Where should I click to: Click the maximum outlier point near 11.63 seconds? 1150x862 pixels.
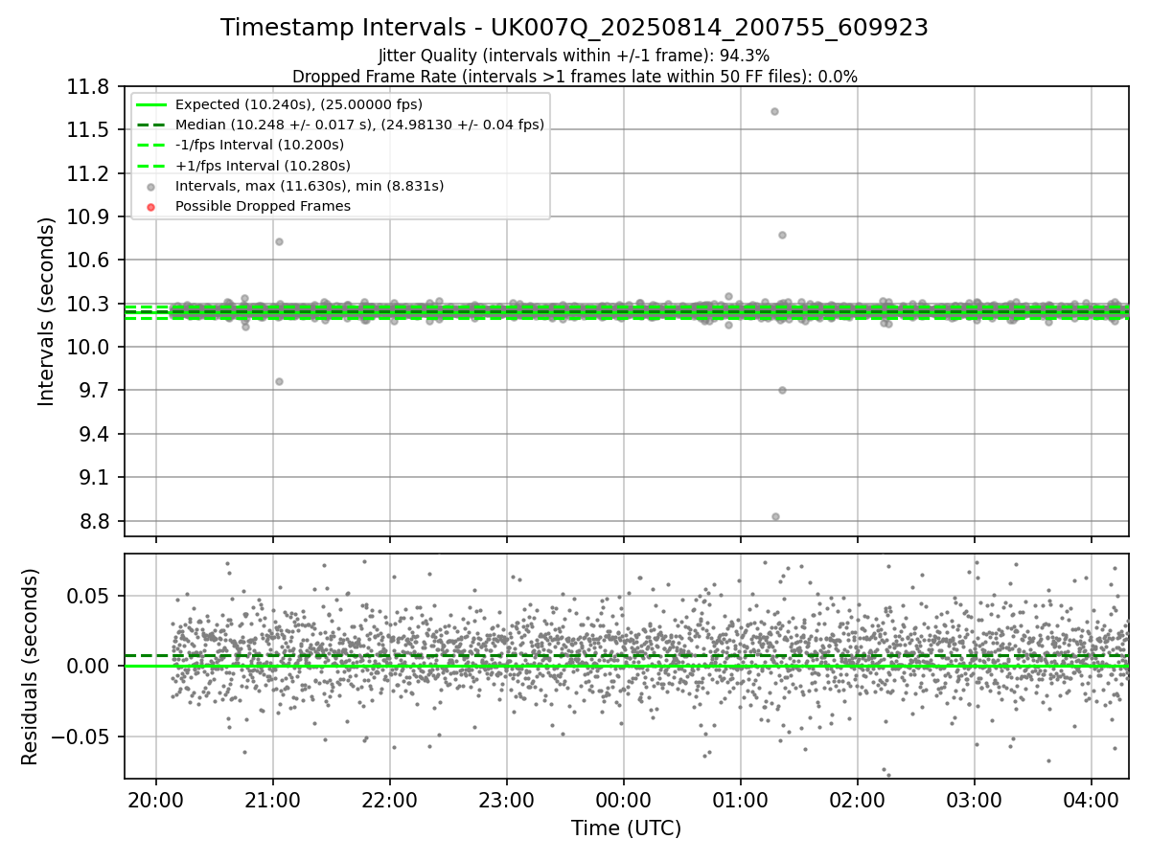coord(774,111)
